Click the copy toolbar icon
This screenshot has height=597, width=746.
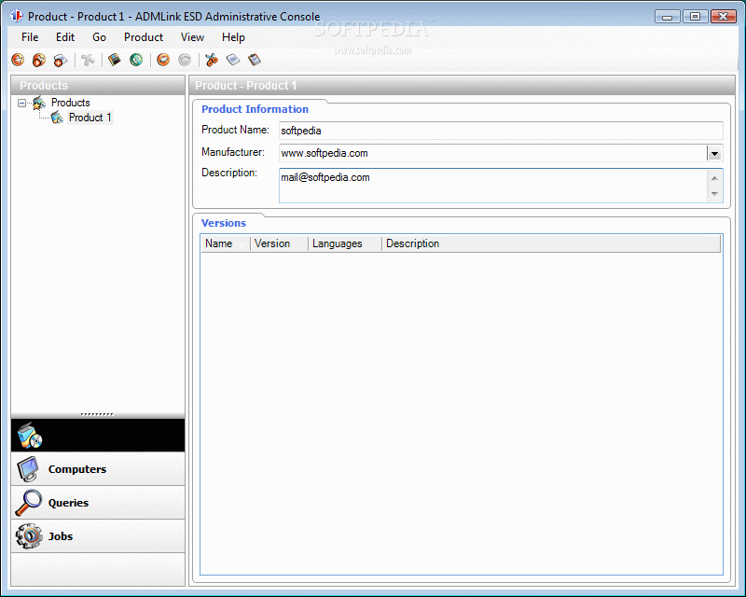pyautogui.click(x=232, y=60)
